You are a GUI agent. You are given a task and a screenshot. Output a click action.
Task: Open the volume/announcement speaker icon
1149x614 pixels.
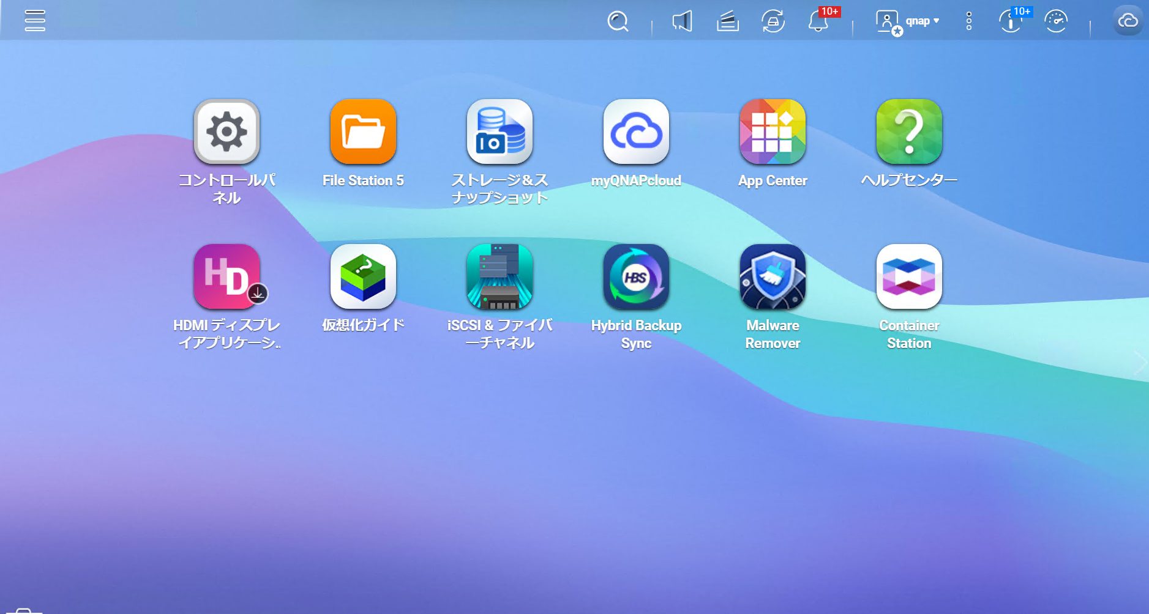[x=682, y=21]
